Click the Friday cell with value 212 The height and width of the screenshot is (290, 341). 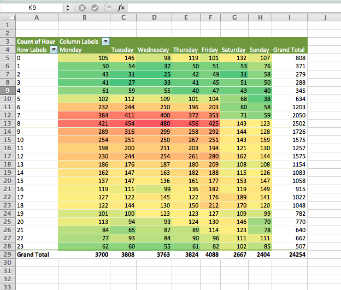point(210,205)
